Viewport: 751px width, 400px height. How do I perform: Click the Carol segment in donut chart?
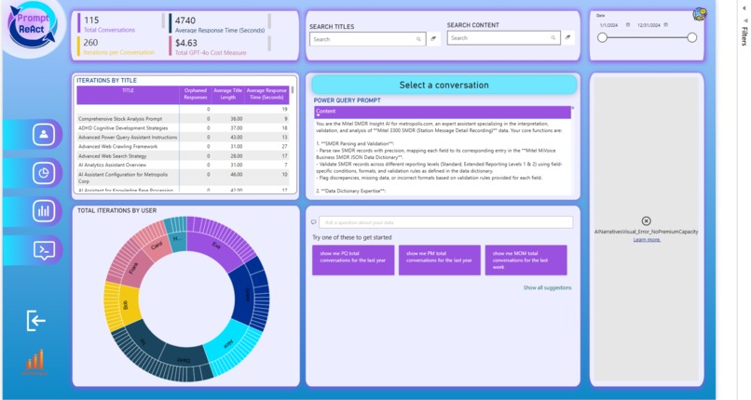click(158, 247)
